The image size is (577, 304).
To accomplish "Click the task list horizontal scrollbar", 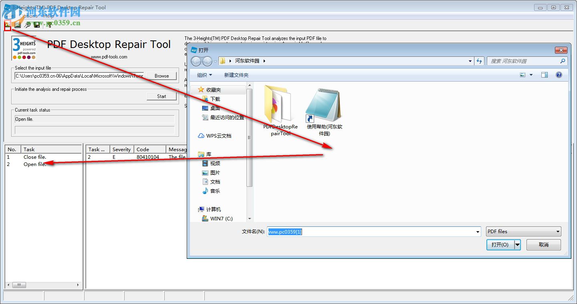I will 44,285.
